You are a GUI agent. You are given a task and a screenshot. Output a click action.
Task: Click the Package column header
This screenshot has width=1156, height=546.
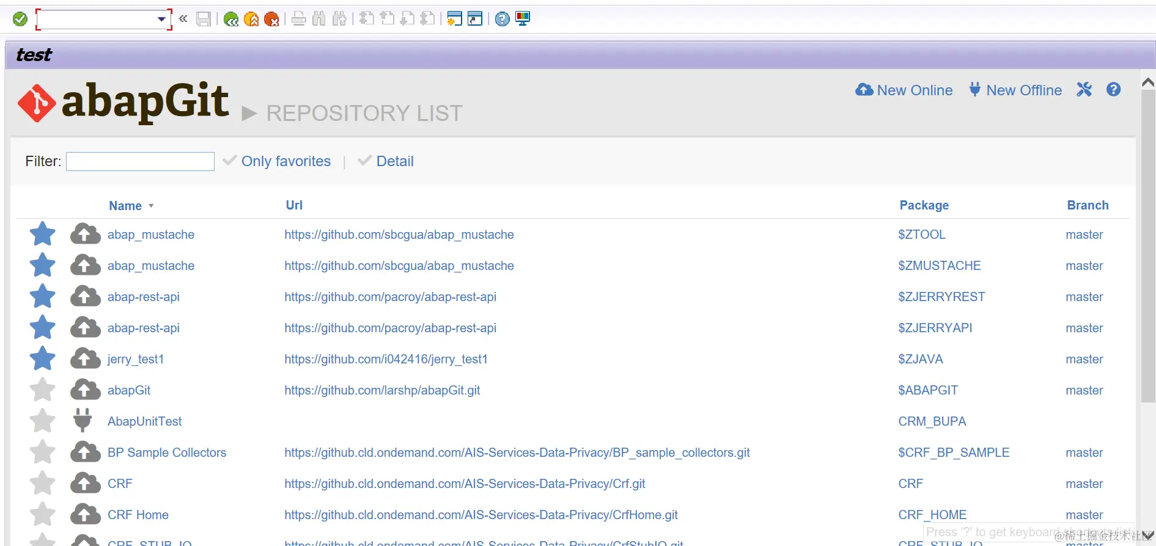924,205
